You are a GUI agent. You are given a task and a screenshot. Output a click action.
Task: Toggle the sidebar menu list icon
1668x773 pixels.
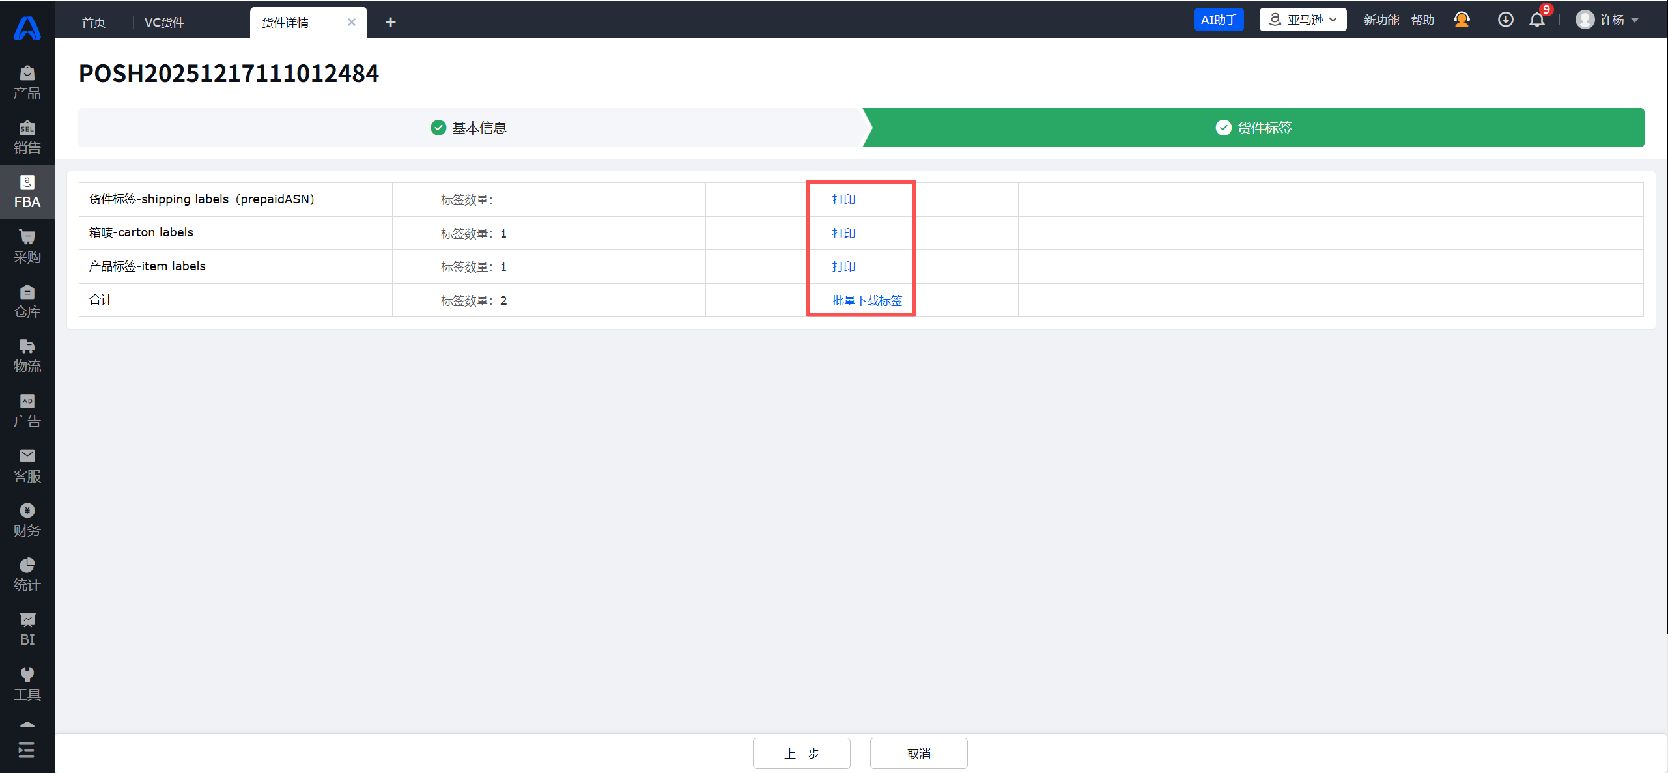tap(27, 750)
